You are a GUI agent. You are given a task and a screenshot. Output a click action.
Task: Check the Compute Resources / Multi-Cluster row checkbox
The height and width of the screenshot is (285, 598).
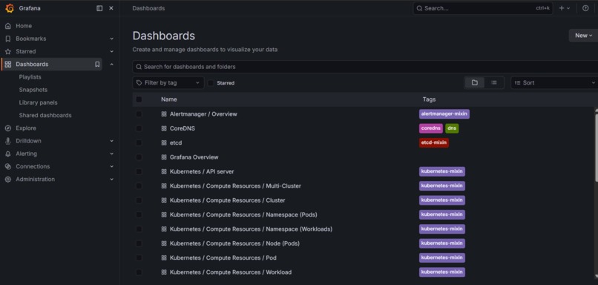[x=139, y=186]
